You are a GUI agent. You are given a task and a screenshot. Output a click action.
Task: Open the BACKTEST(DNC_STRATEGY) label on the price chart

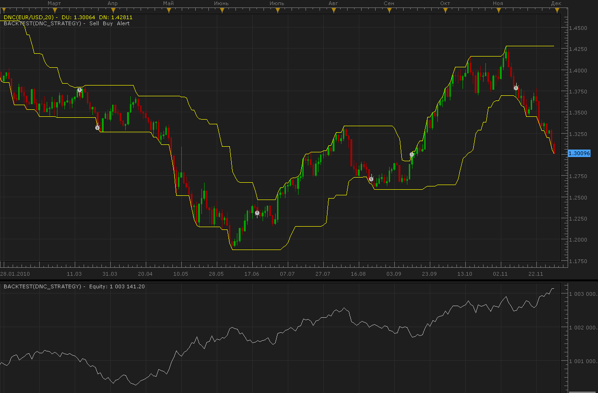coord(43,23)
